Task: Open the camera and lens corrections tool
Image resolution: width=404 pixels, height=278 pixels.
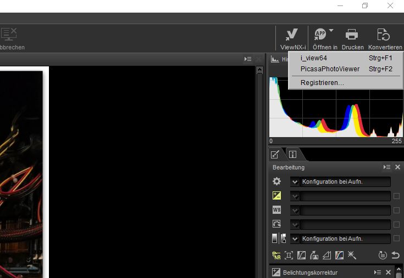Action: [289, 256]
